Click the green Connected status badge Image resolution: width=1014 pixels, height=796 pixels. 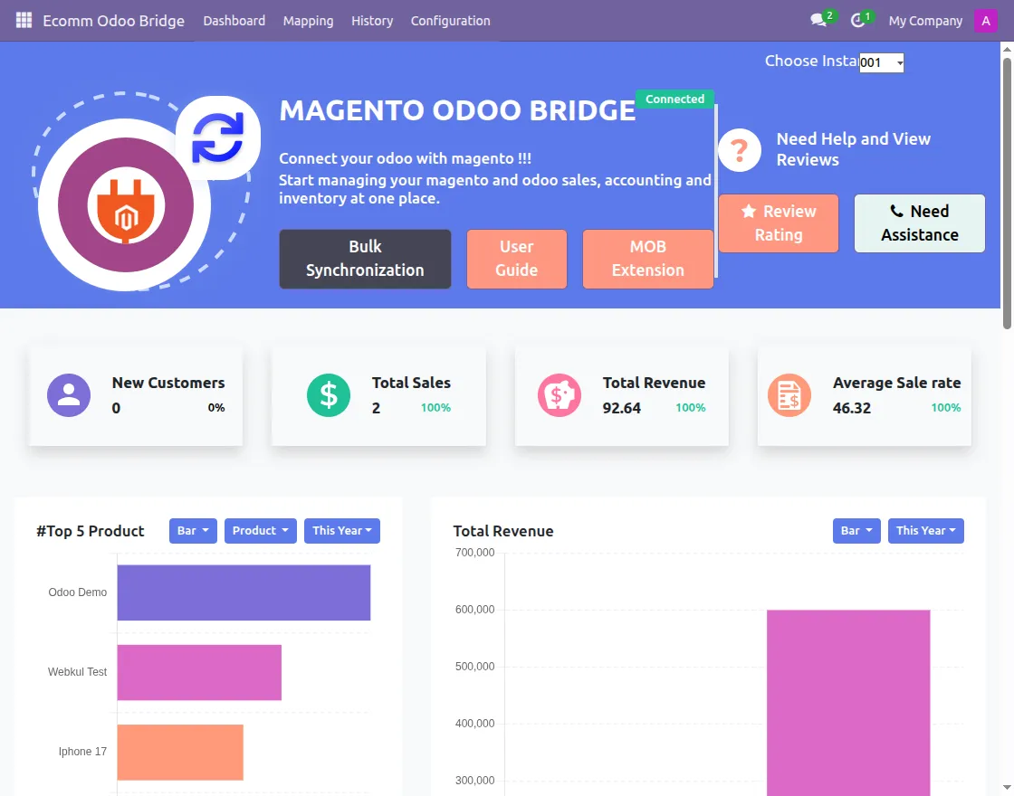pos(674,99)
